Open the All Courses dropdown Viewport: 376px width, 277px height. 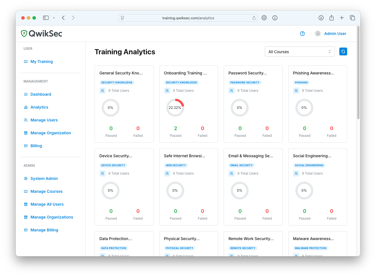(300, 51)
